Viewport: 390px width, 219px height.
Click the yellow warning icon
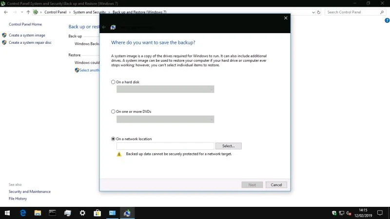coord(119,154)
